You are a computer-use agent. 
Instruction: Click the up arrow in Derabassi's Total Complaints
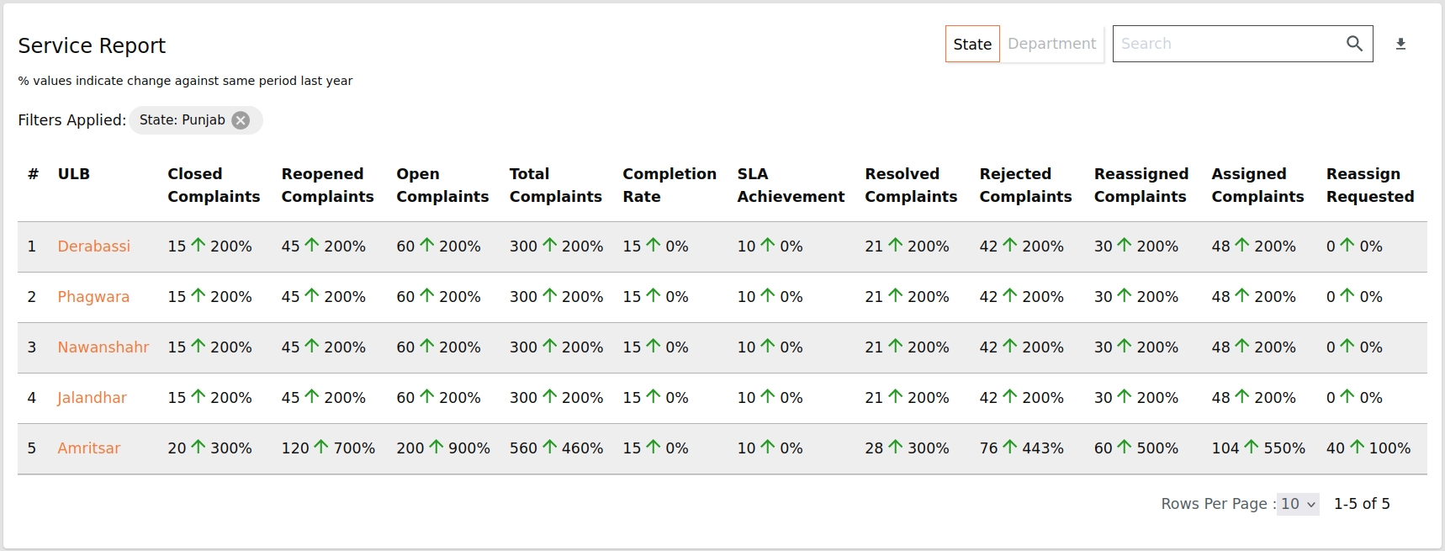549,245
